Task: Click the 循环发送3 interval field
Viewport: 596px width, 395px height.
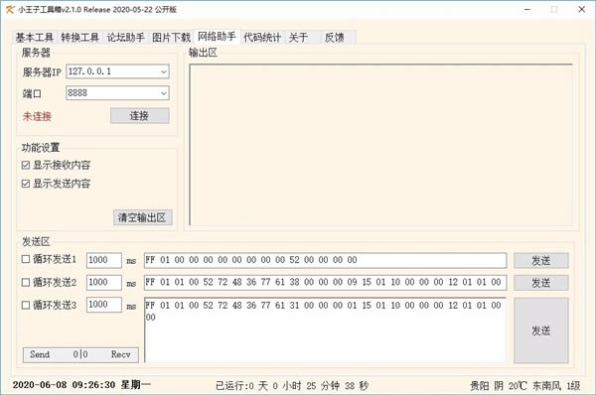Action: tap(103, 305)
